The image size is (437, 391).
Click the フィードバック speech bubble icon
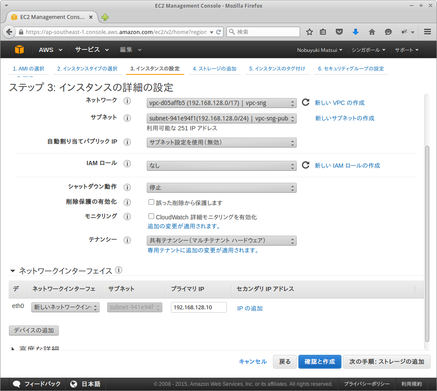[16, 384]
